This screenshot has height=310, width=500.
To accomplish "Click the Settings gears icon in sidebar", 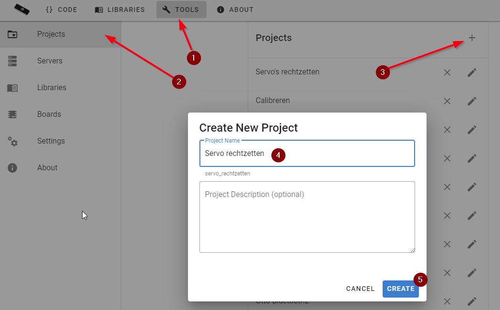I will (12, 141).
